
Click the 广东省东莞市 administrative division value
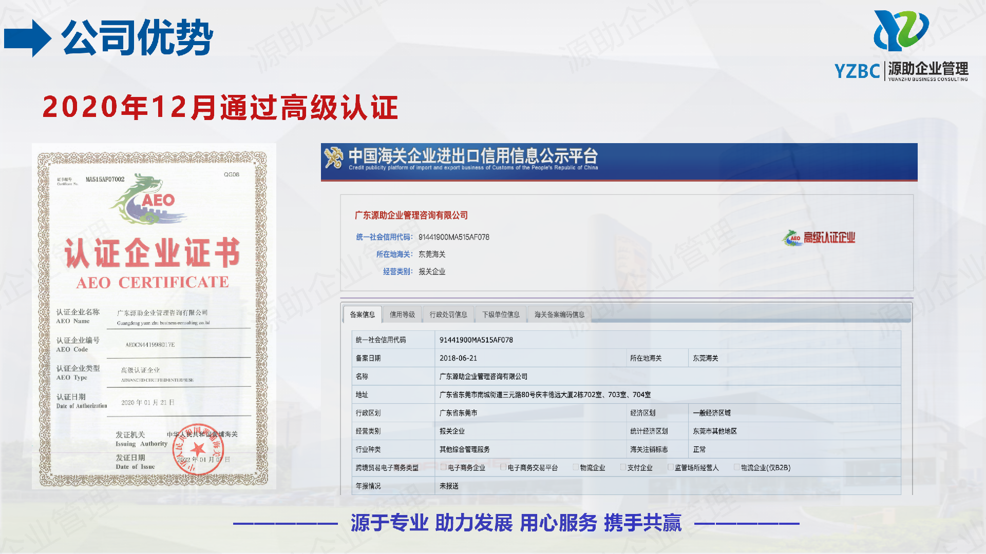click(458, 413)
